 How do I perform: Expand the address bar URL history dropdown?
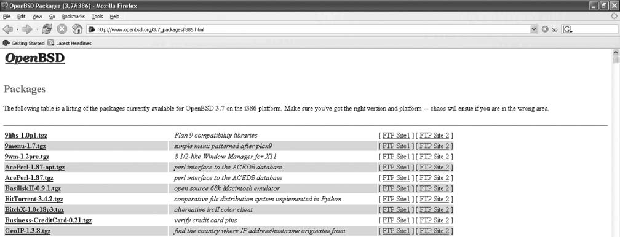(534, 29)
